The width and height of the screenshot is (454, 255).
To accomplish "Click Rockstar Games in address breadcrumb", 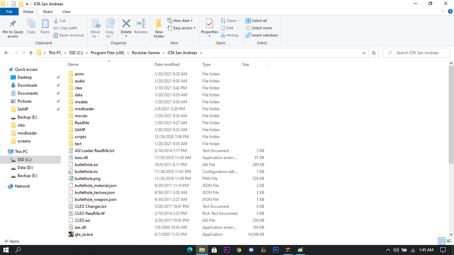I will click(x=146, y=53).
